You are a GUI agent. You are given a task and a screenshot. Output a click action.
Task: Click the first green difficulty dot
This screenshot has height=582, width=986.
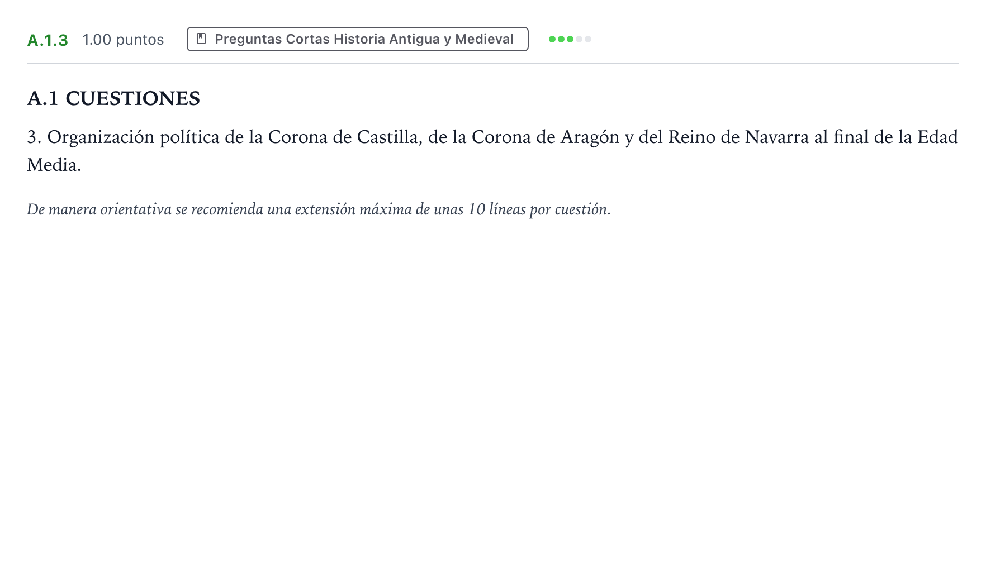click(x=552, y=39)
